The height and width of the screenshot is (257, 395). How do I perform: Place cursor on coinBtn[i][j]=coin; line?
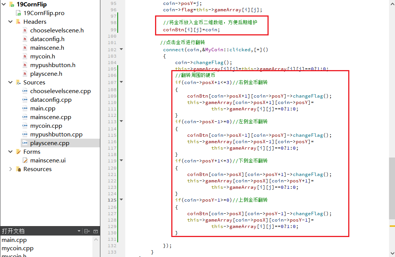[x=191, y=30]
